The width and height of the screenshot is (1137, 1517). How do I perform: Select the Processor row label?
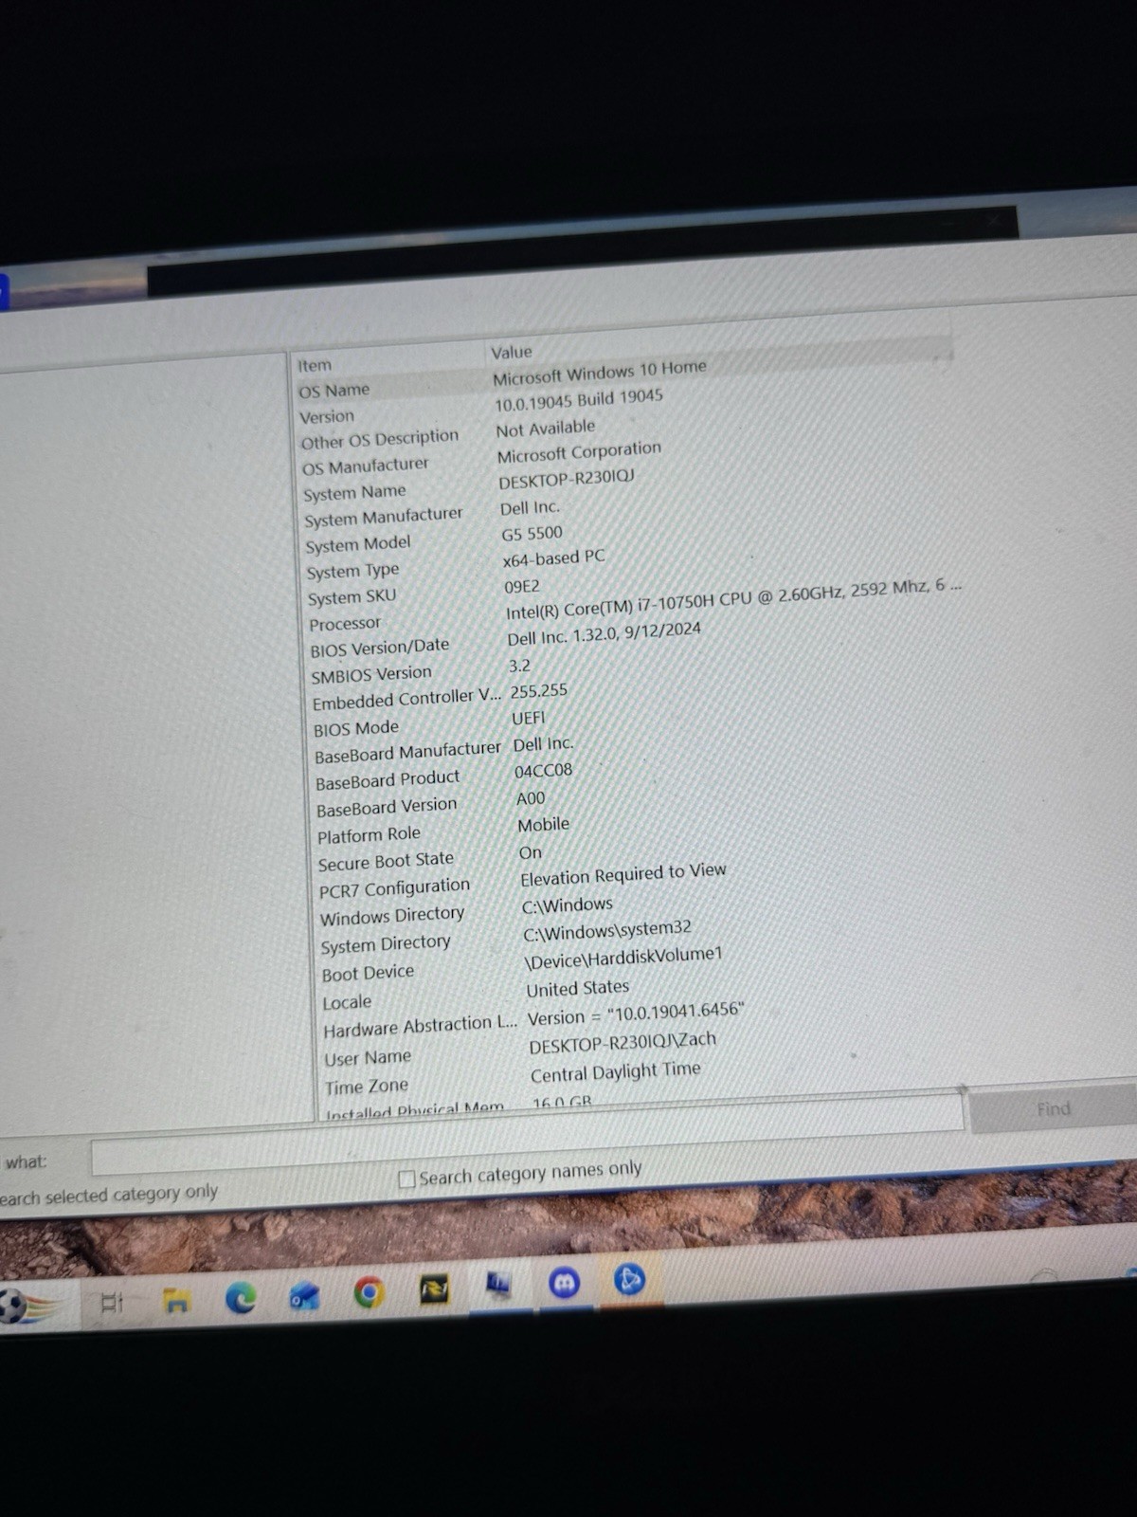pos(345,624)
